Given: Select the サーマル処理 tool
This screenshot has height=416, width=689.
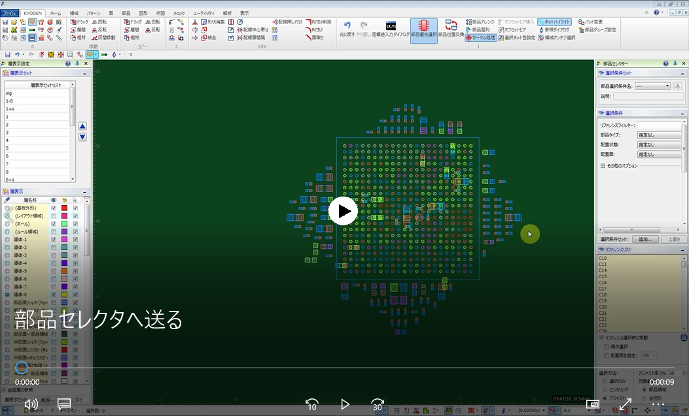Looking at the screenshot, I should 480,38.
